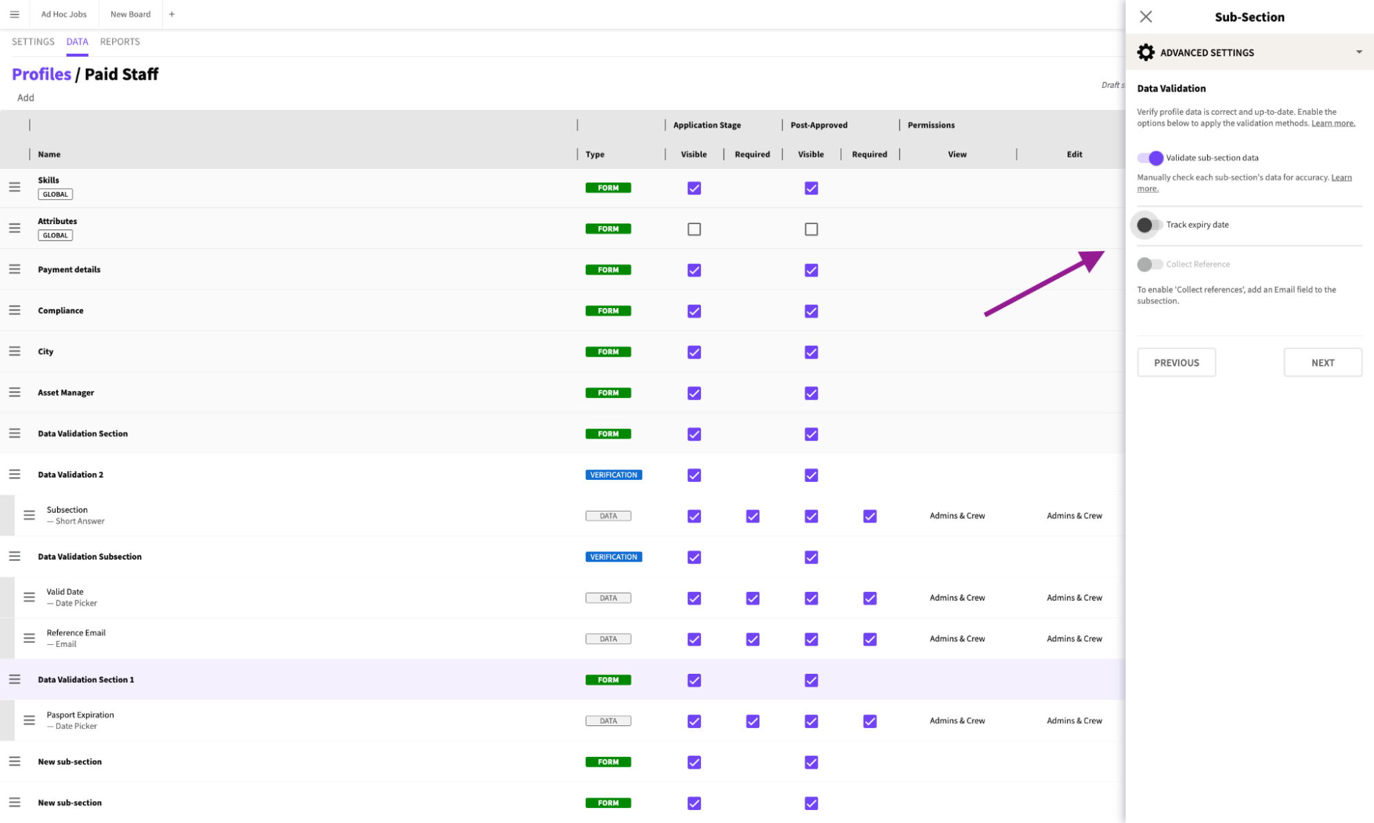
Task: Click drag handle beside Data Validation 2
Action: point(14,474)
